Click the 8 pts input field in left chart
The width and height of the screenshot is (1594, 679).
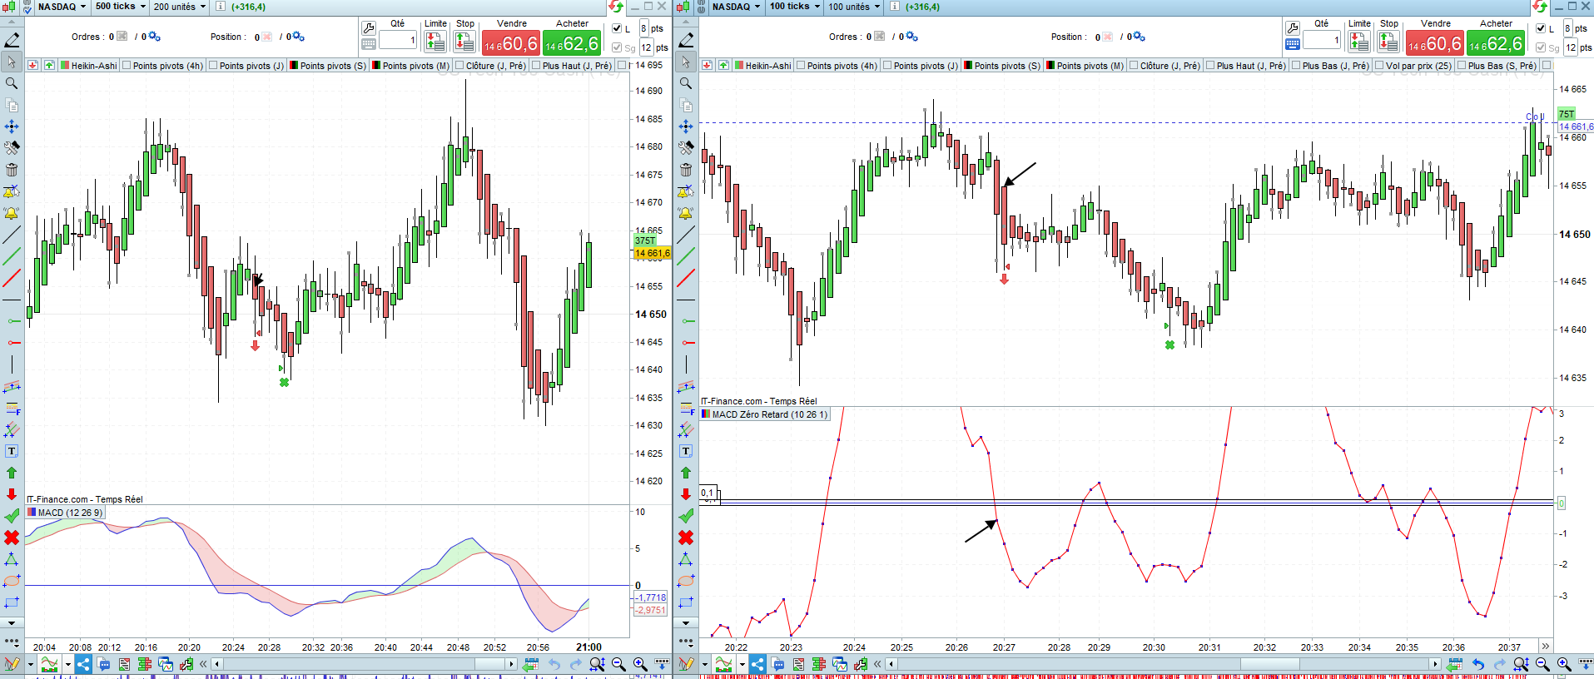(644, 28)
